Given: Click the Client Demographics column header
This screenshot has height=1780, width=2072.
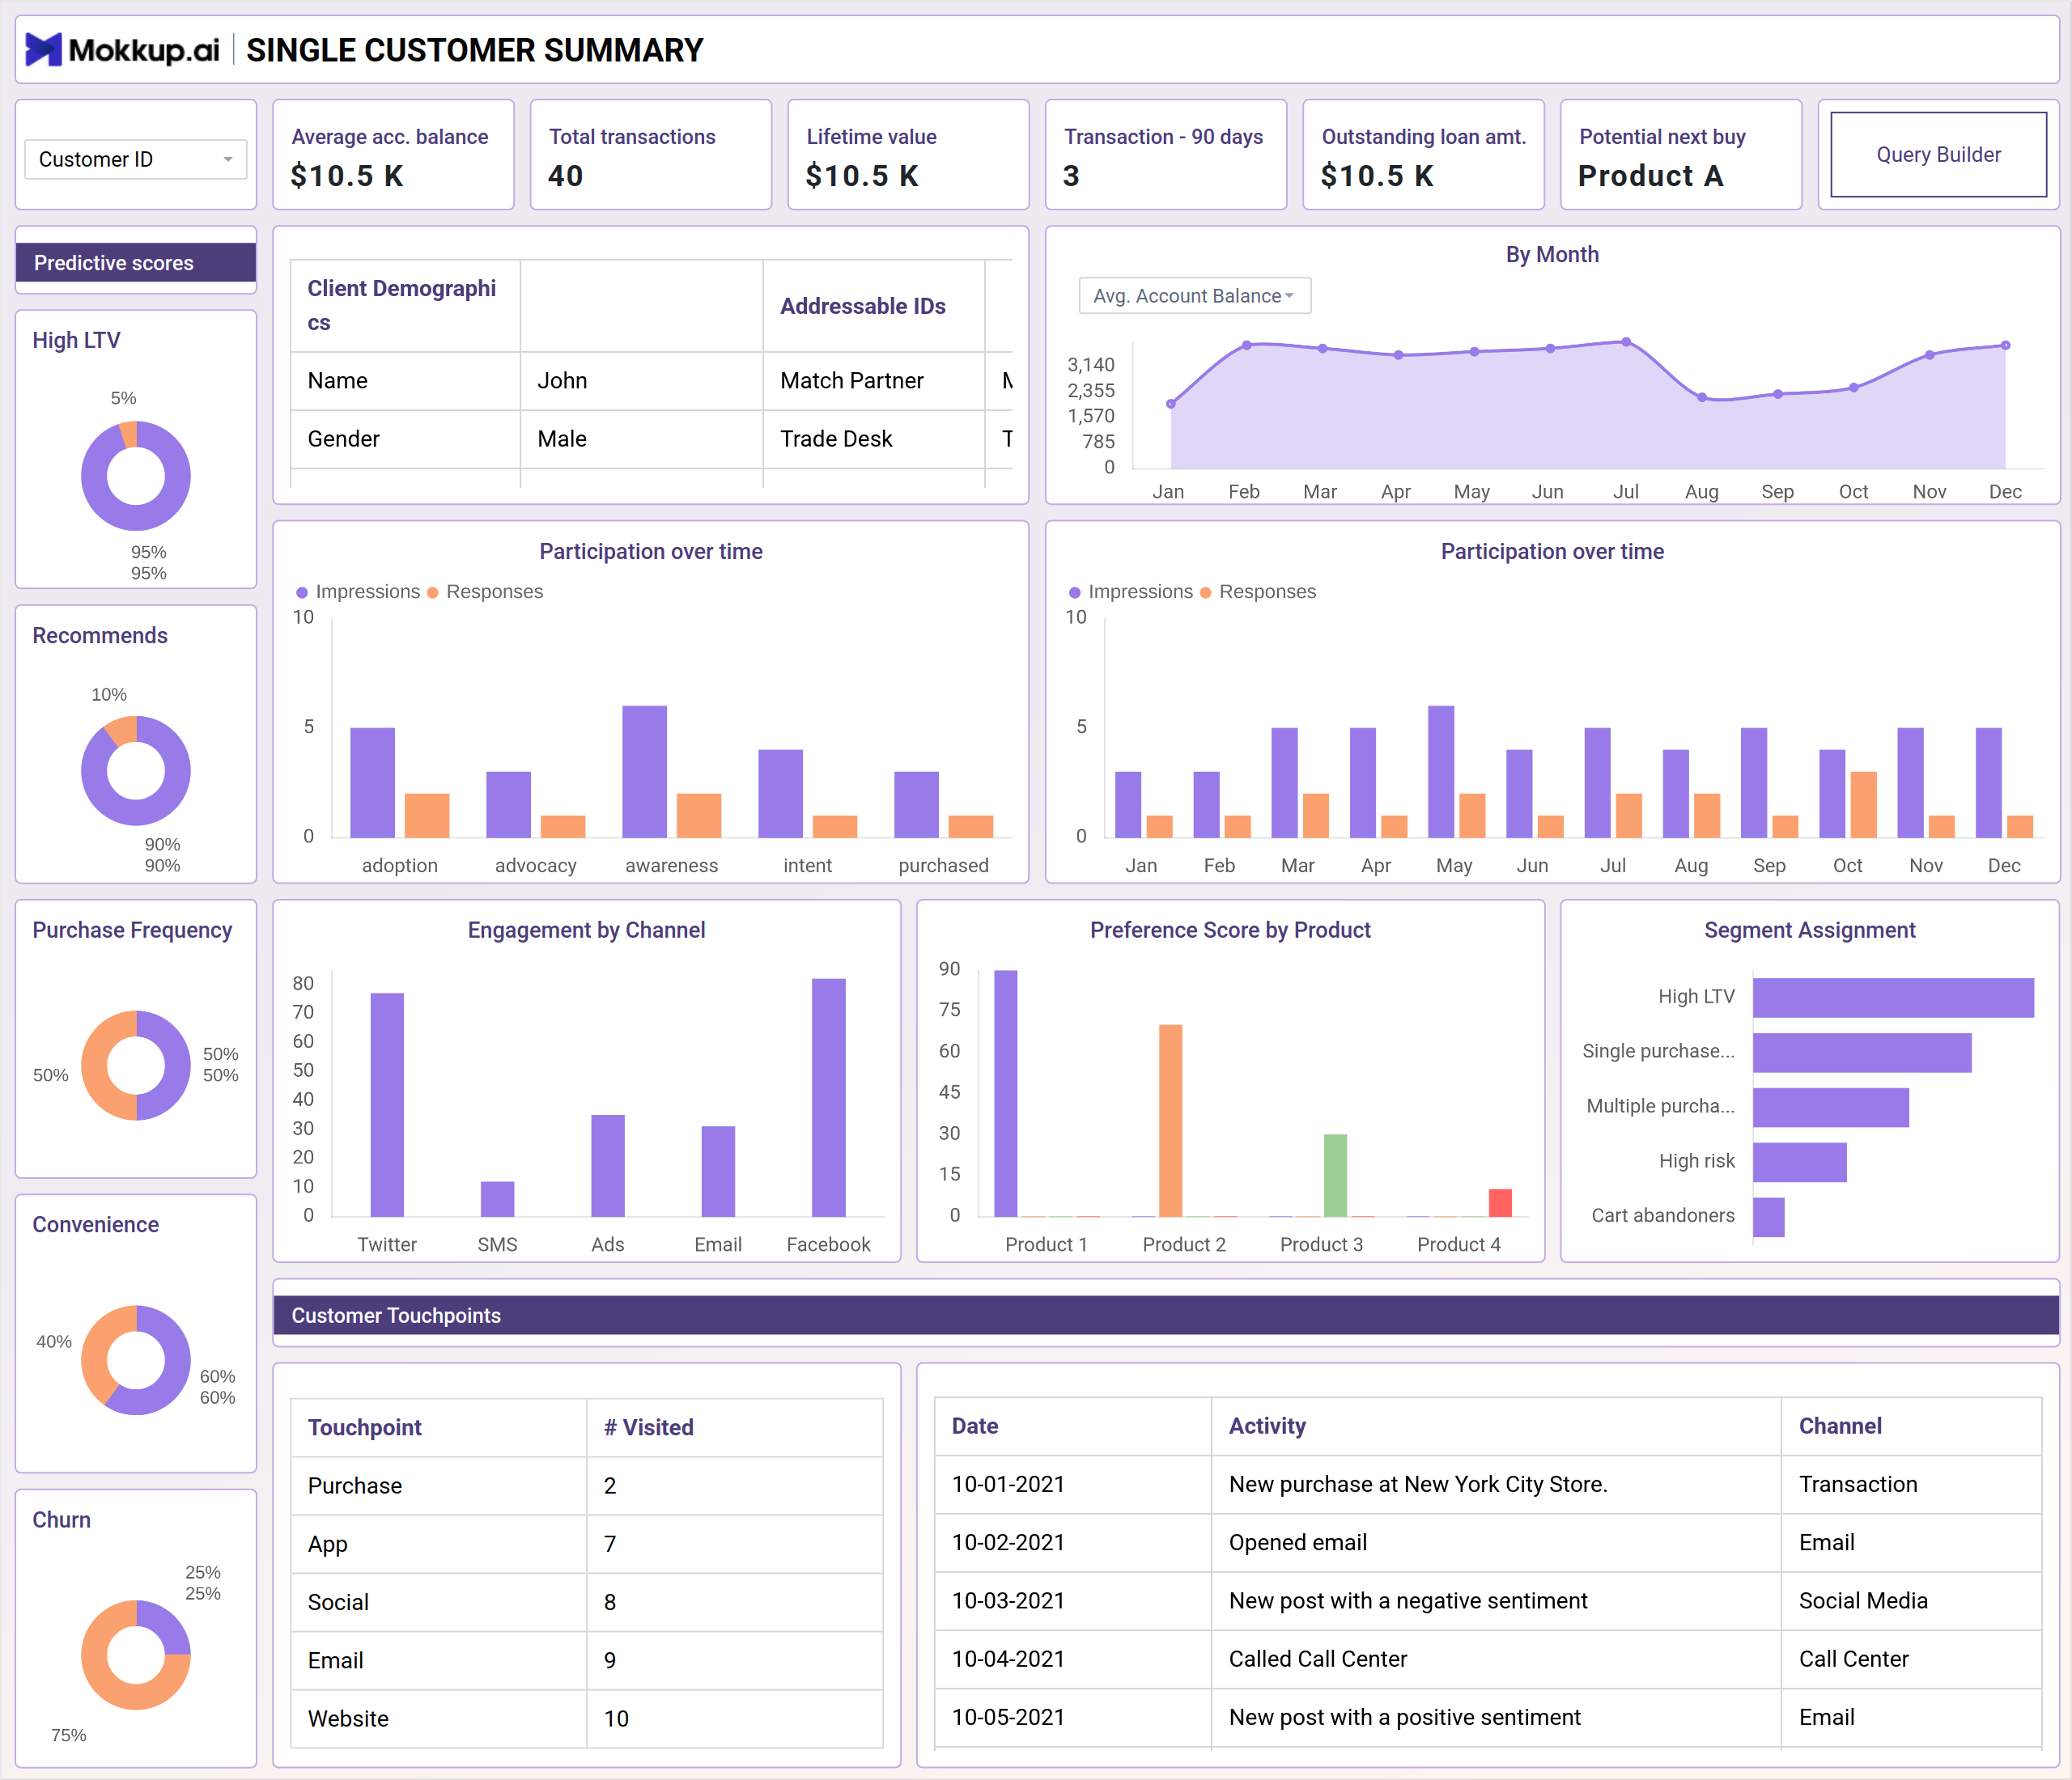Looking at the screenshot, I should pyautogui.click(x=405, y=306).
